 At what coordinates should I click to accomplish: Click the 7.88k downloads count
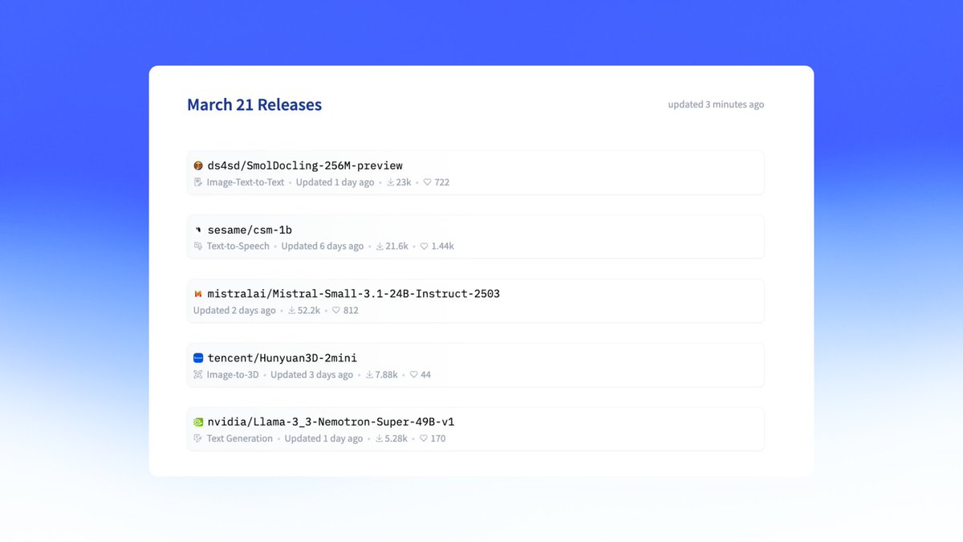tap(387, 375)
